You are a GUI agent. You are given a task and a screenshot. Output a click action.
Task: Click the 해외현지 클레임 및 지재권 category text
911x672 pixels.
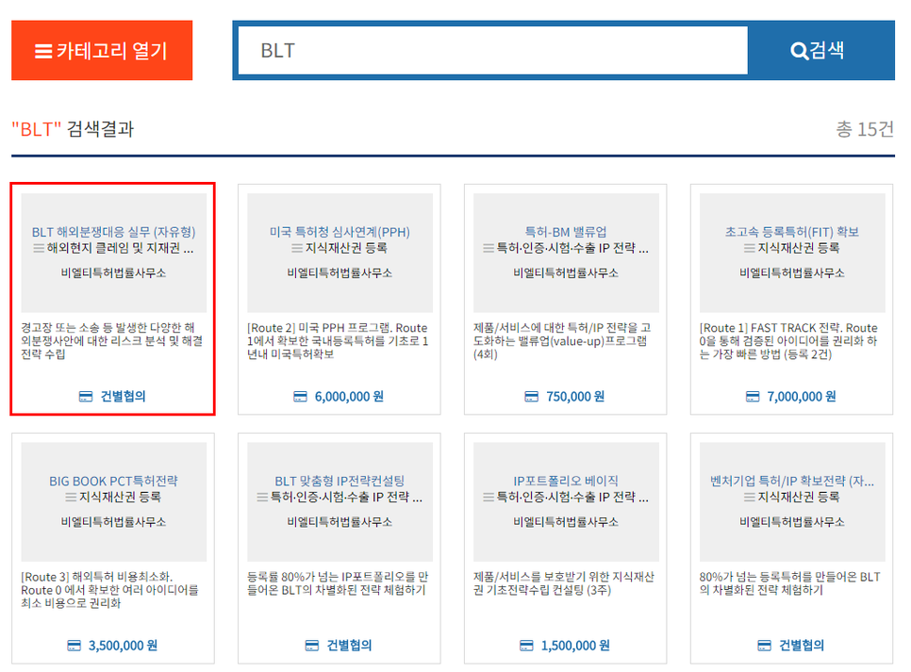[121, 249]
